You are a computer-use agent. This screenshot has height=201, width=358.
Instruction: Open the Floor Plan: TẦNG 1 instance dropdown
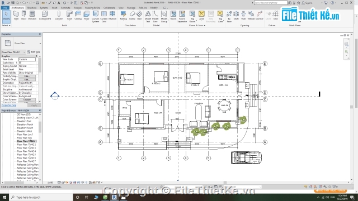pyautogui.click(x=13, y=52)
